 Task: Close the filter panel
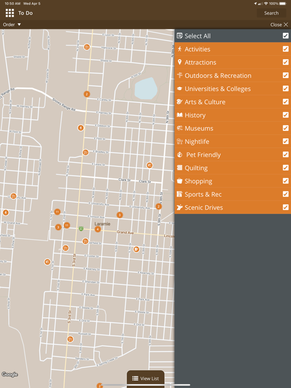pos(279,24)
